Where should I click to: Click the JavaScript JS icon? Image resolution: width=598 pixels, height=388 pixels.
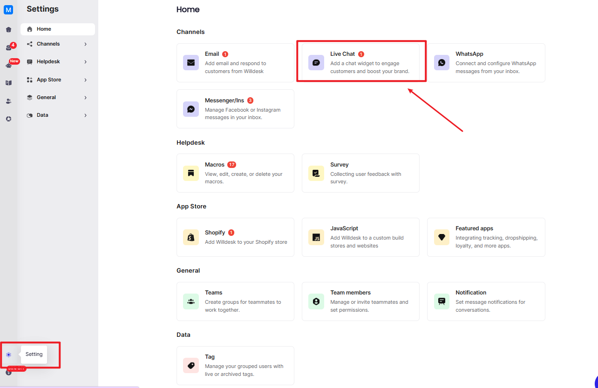pos(316,237)
